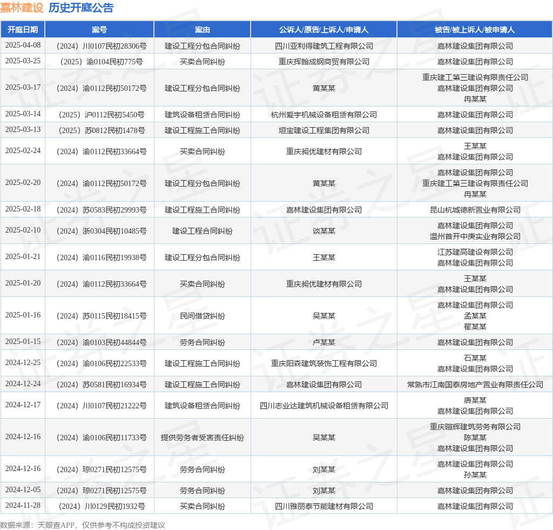Click plaintiff 杭州爱宇机械设备租赁有限公司
Viewport: 553px width, 530px height.
(324, 115)
